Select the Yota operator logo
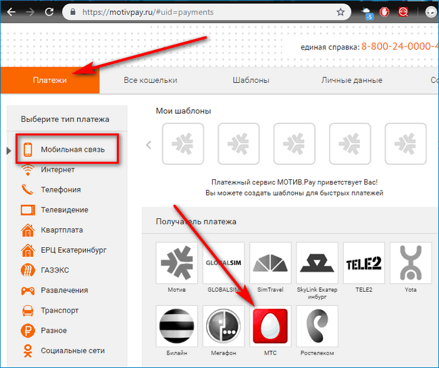 click(411, 263)
